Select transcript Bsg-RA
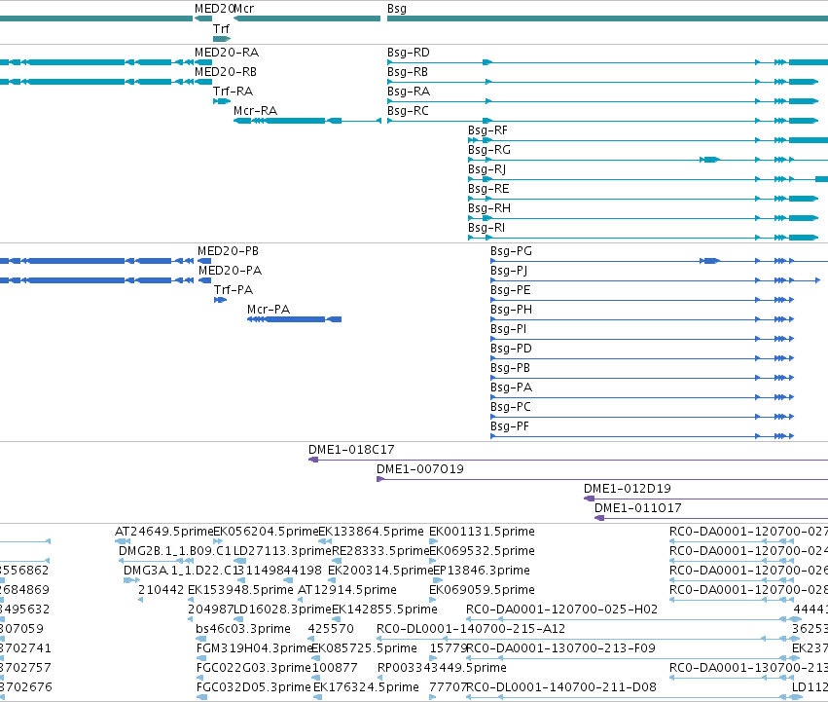The image size is (828, 702). pos(409,92)
